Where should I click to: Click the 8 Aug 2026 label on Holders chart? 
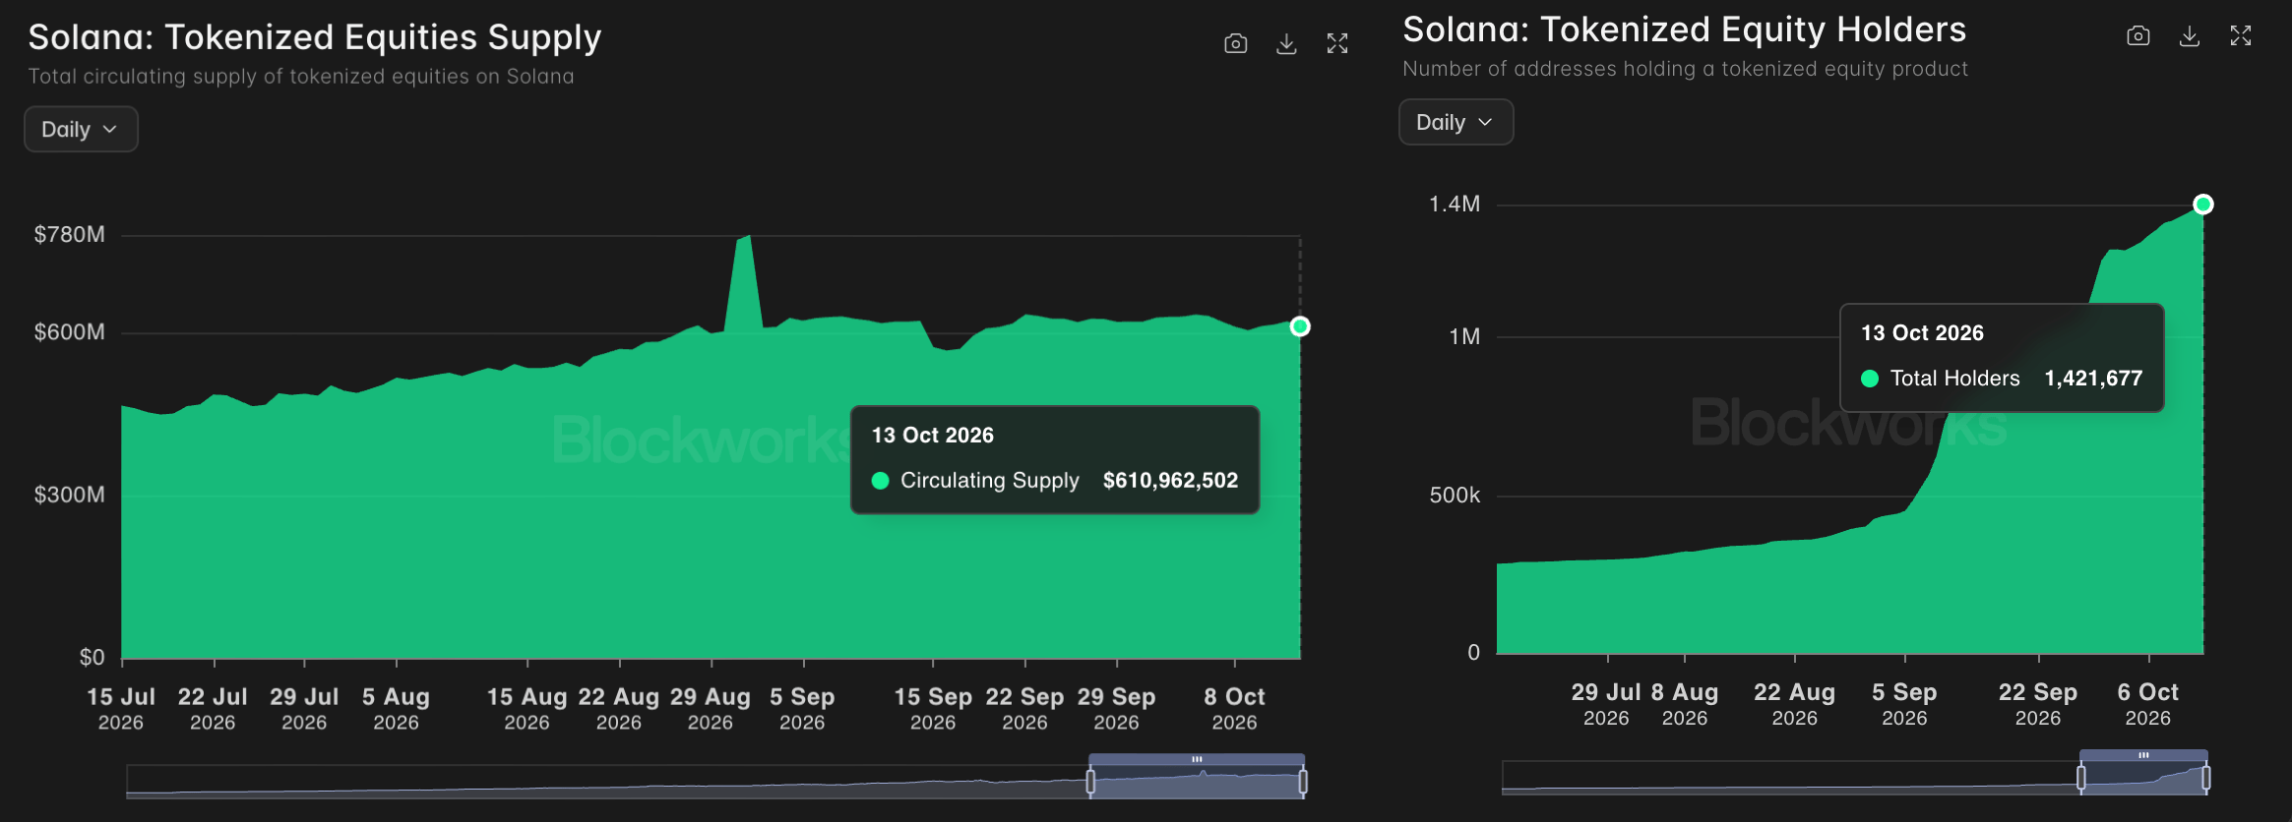tap(1685, 705)
